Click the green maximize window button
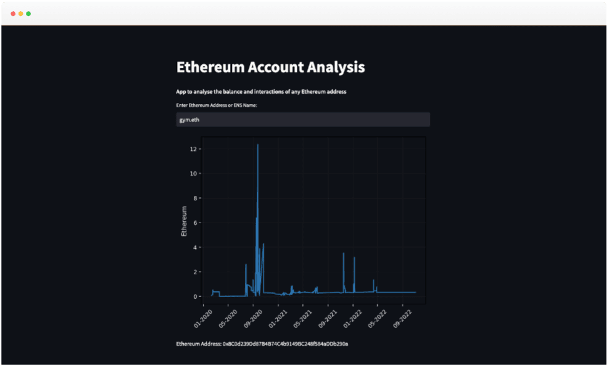The image size is (609, 366). tap(28, 14)
